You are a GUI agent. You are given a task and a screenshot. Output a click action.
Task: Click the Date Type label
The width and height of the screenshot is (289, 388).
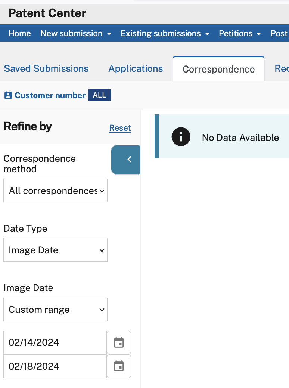click(x=25, y=228)
